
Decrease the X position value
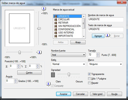pos(18,67)
